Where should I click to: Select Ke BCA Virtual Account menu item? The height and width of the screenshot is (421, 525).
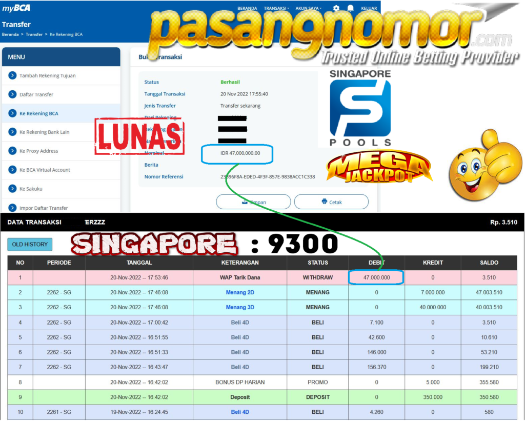tap(61, 170)
